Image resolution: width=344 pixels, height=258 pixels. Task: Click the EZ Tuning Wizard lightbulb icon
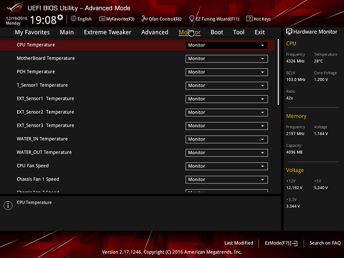(x=191, y=19)
